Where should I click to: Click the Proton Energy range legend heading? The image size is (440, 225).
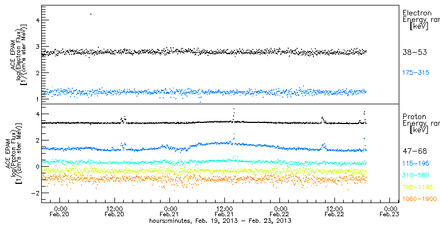pos(421,123)
